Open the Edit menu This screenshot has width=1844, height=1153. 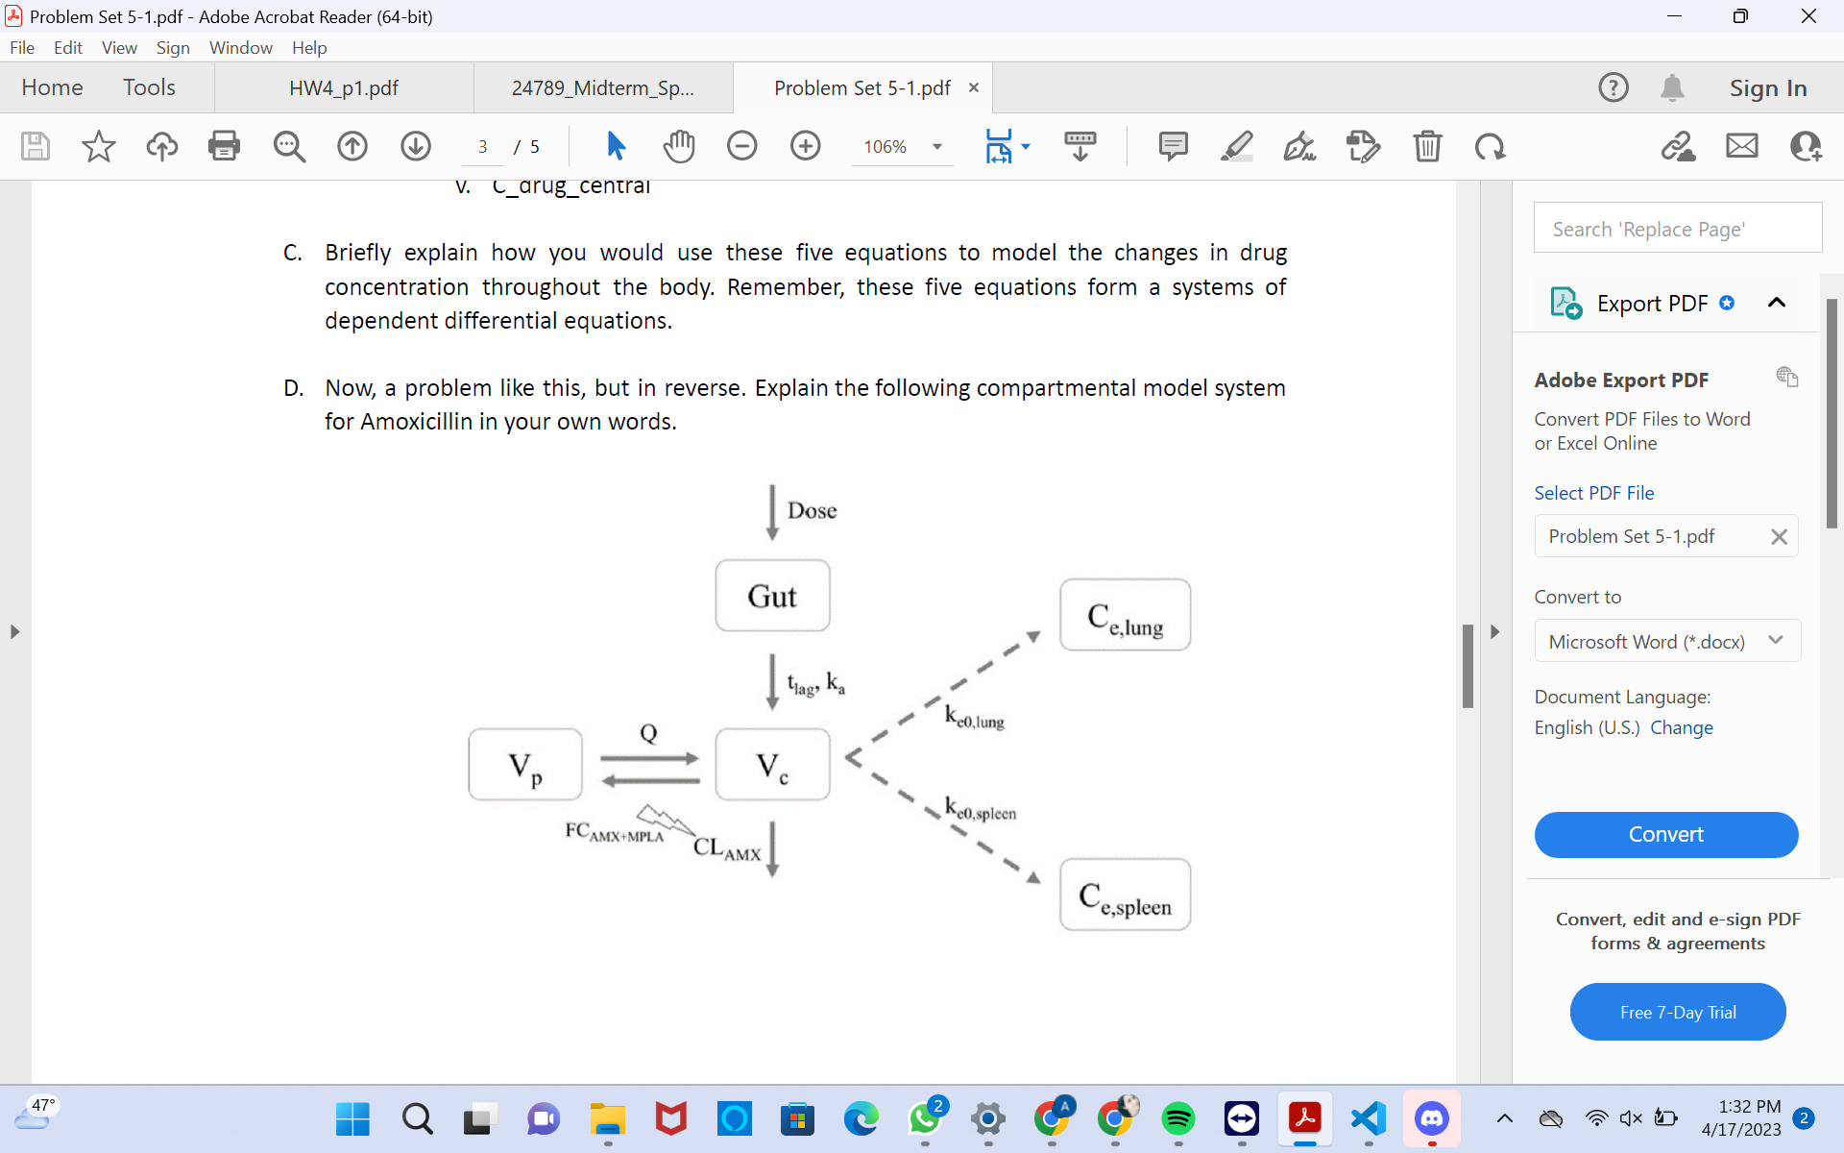point(67,47)
